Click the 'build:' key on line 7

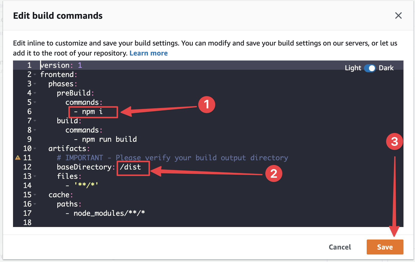point(69,121)
